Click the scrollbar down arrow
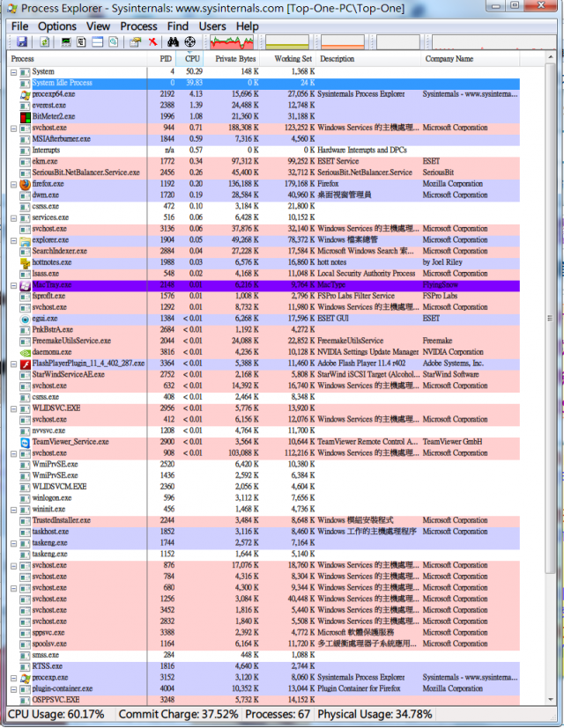 coord(551,699)
